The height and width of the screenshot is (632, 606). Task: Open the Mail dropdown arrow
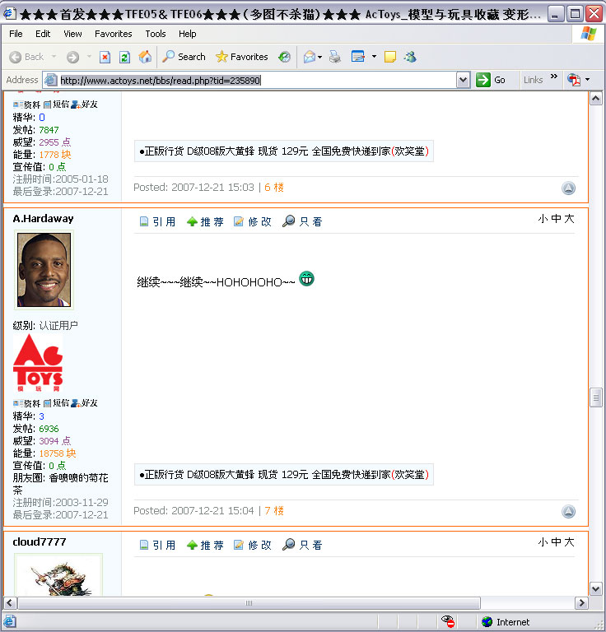pyautogui.click(x=319, y=58)
